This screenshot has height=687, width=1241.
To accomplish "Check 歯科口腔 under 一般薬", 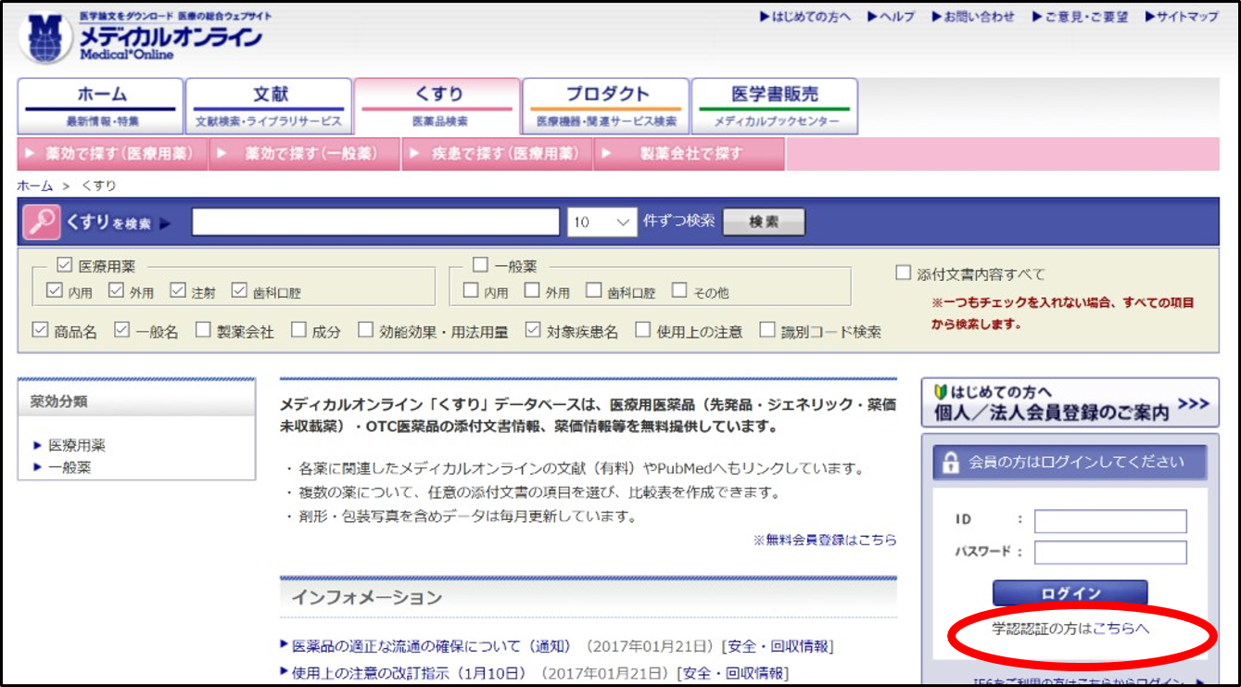I will click(x=594, y=291).
